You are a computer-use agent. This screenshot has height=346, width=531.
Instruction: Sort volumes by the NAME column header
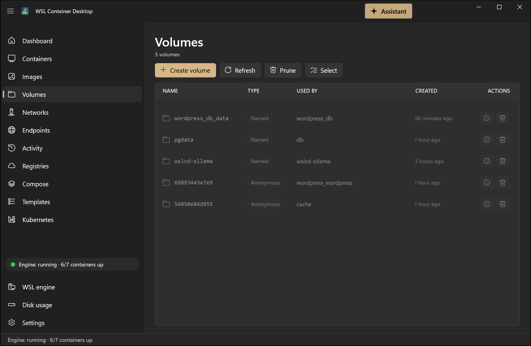coord(170,91)
